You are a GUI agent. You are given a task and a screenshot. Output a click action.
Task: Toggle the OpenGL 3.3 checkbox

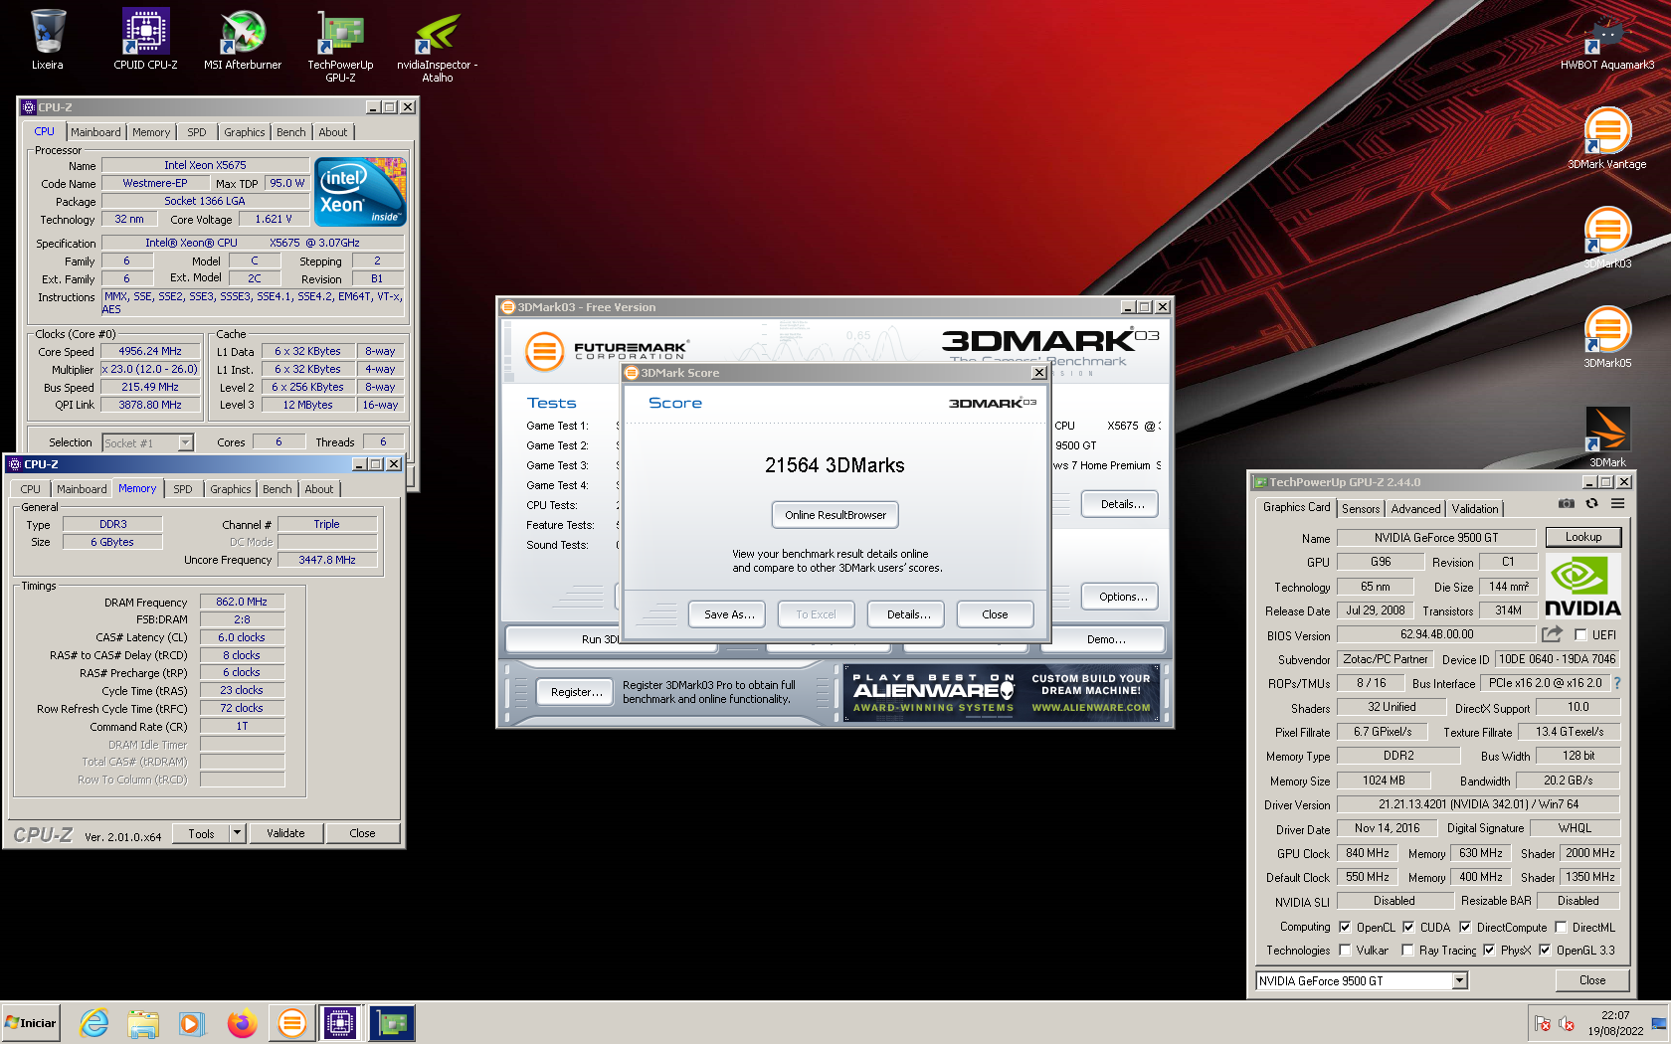coord(1545,950)
